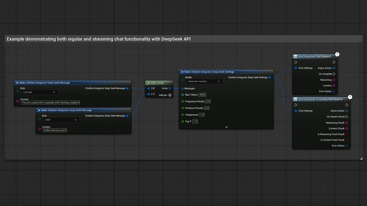Open the deepseek-reasoner model dropdown
The image size is (367, 206).
point(204,82)
